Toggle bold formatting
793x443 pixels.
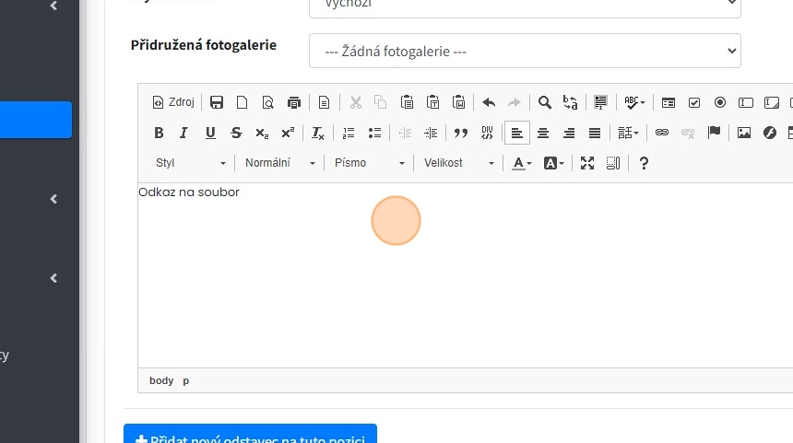(x=159, y=133)
